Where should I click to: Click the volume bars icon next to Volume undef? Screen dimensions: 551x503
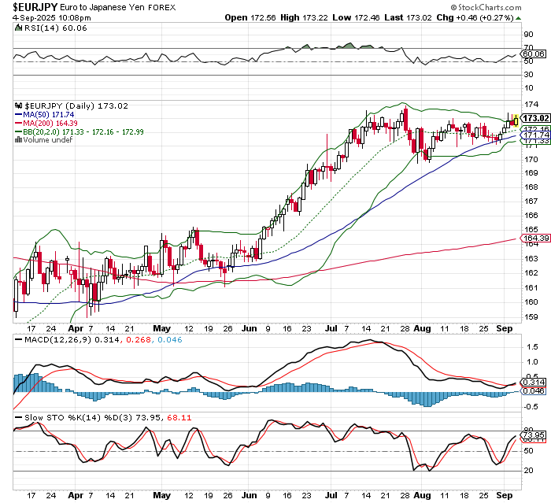point(20,140)
